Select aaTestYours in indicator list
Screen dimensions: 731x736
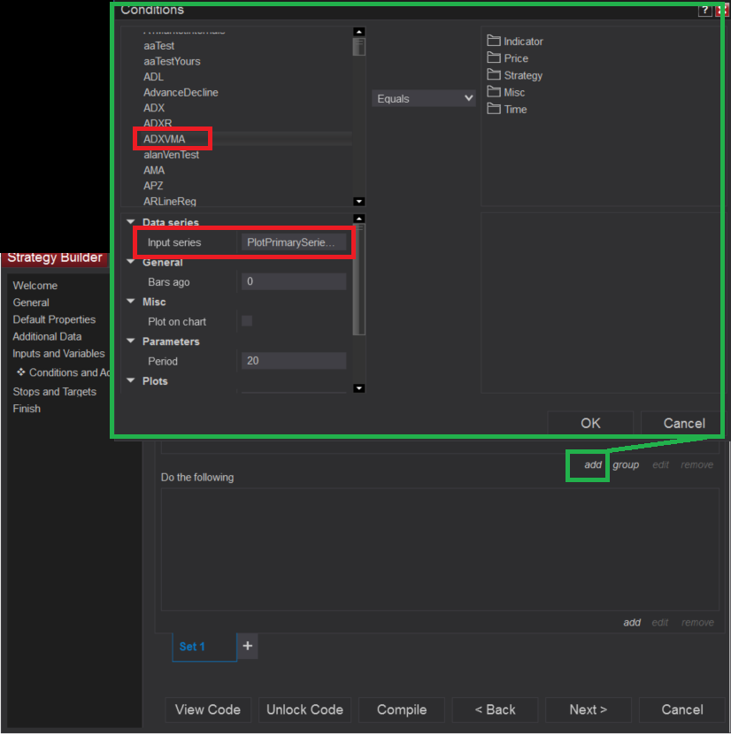pyautogui.click(x=172, y=61)
